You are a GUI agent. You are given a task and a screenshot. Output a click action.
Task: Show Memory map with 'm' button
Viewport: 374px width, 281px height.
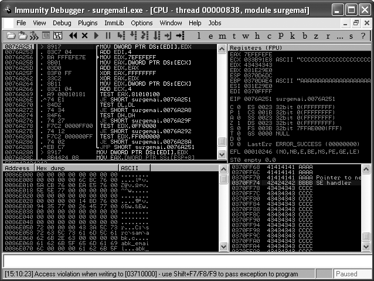[x=222, y=36]
